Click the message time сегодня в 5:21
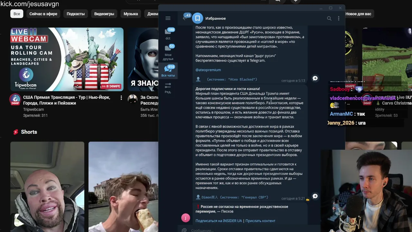This screenshot has height=232, width=412. tap(293, 198)
